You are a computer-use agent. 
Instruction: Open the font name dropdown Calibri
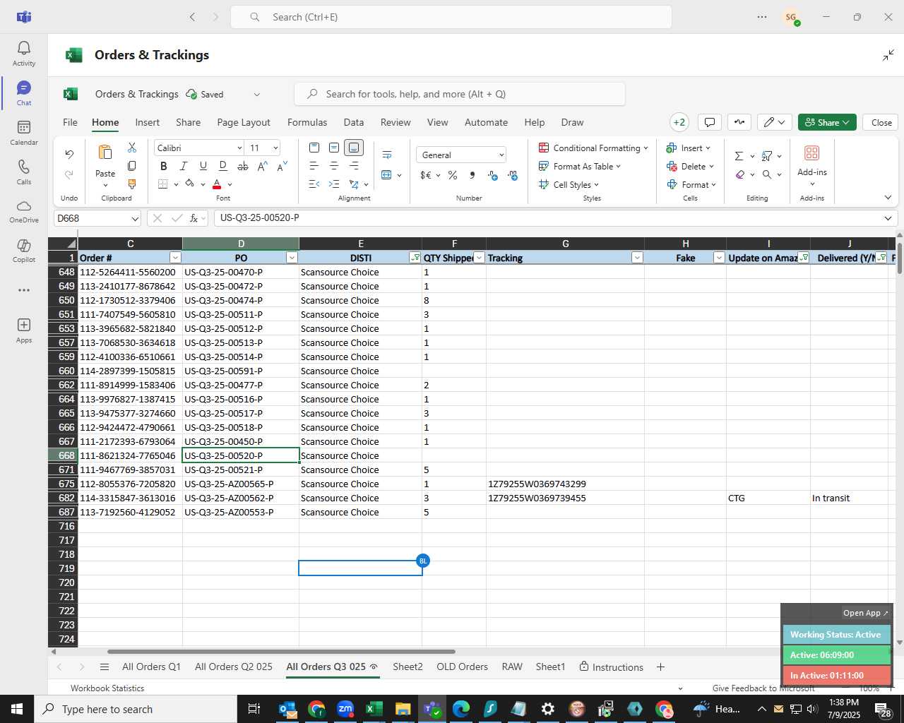click(239, 148)
